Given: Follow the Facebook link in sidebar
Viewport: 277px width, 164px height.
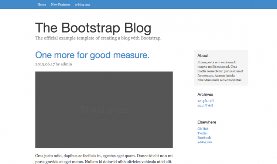Looking at the screenshot, I should (204, 138).
